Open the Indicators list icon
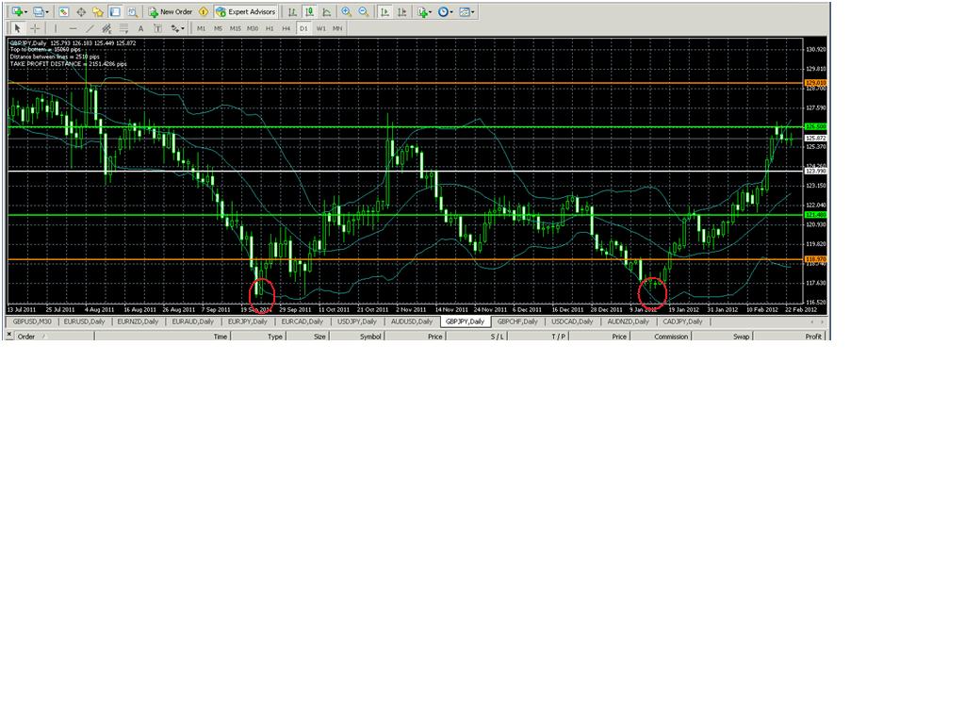 coord(422,11)
